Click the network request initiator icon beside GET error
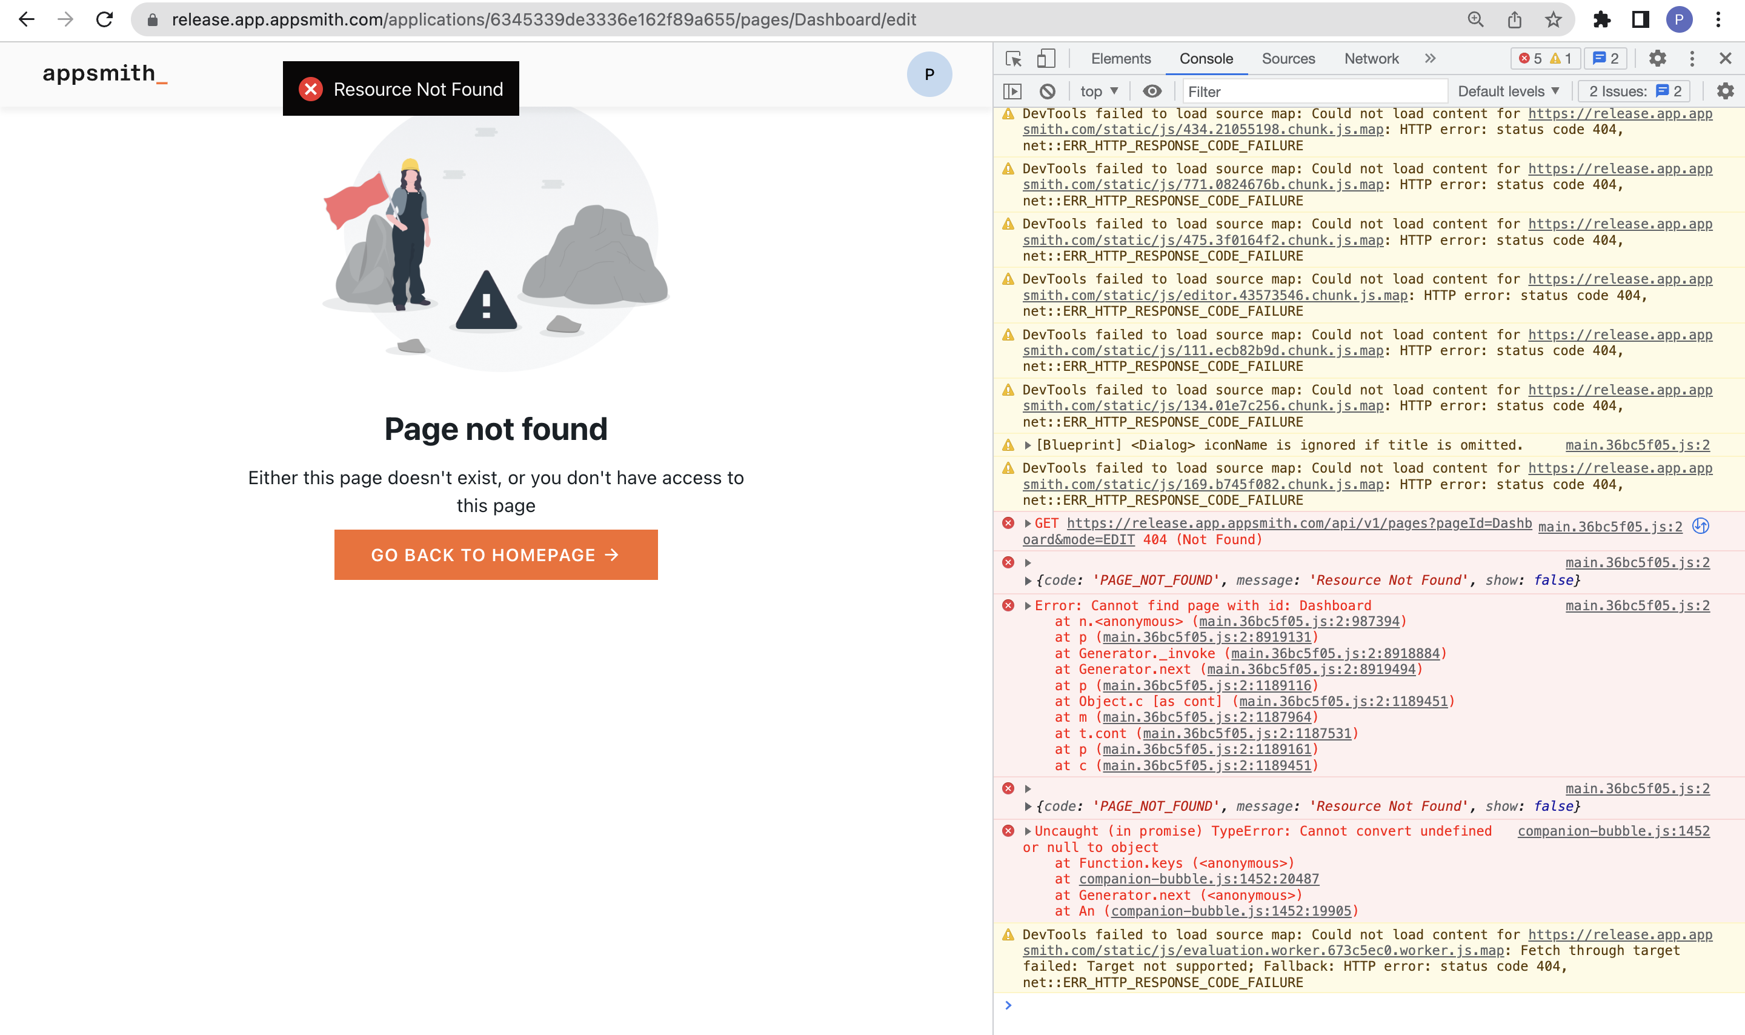1745x1035 pixels. pos(1701,526)
